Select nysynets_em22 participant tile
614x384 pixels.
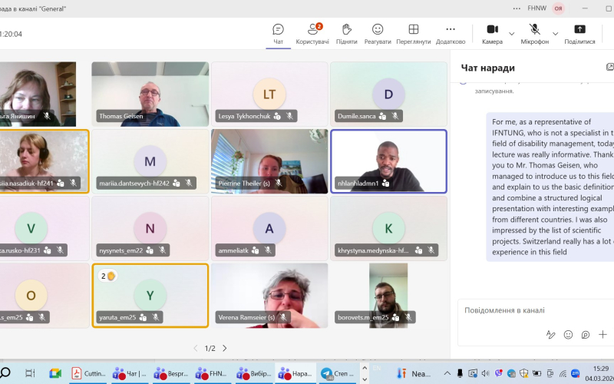(150, 228)
